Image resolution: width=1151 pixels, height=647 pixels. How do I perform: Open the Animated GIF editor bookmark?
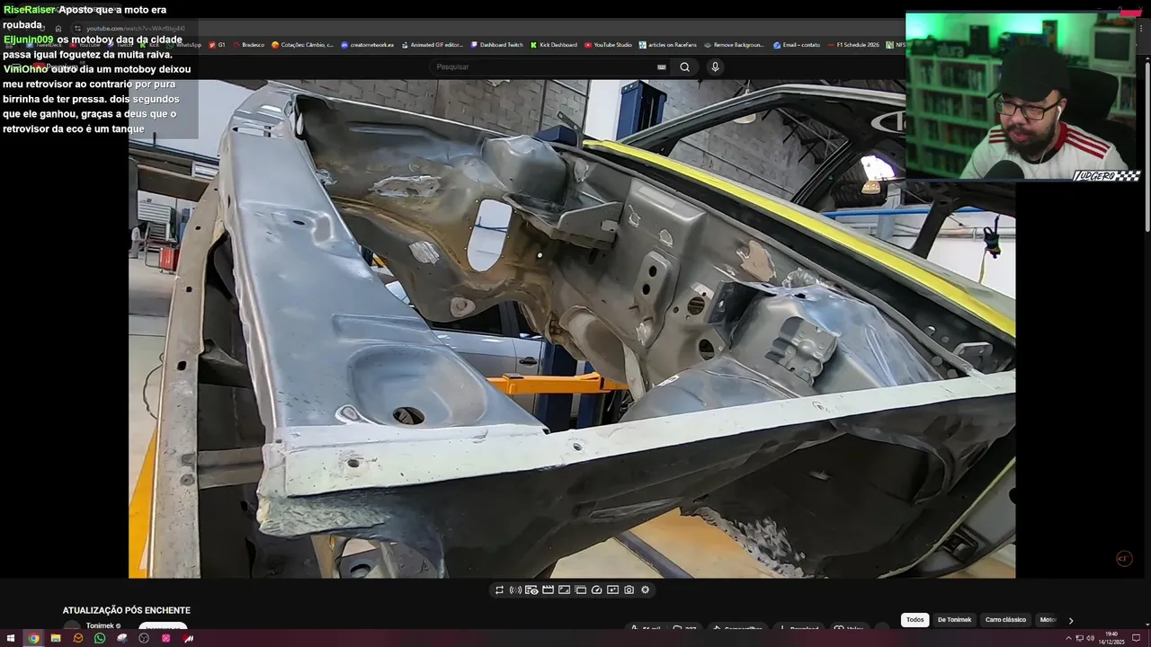point(433,45)
